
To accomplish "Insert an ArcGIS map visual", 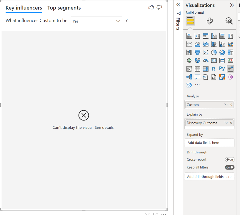I will pos(222,77).
